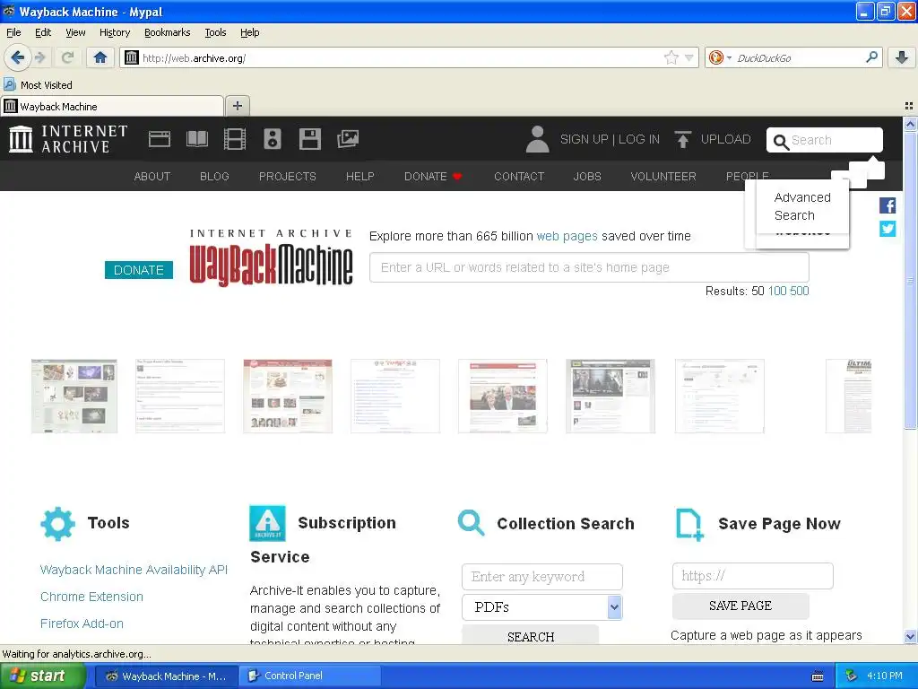Click the Save Page Now document icon
This screenshot has width=918, height=689.
[689, 524]
